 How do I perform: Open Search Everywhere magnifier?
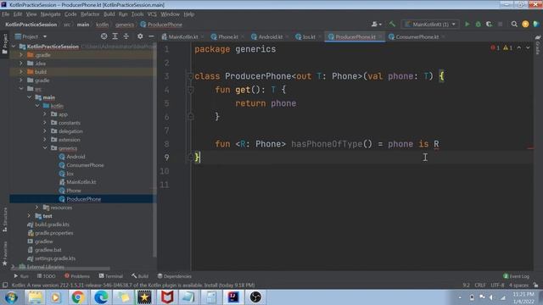(x=514, y=25)
